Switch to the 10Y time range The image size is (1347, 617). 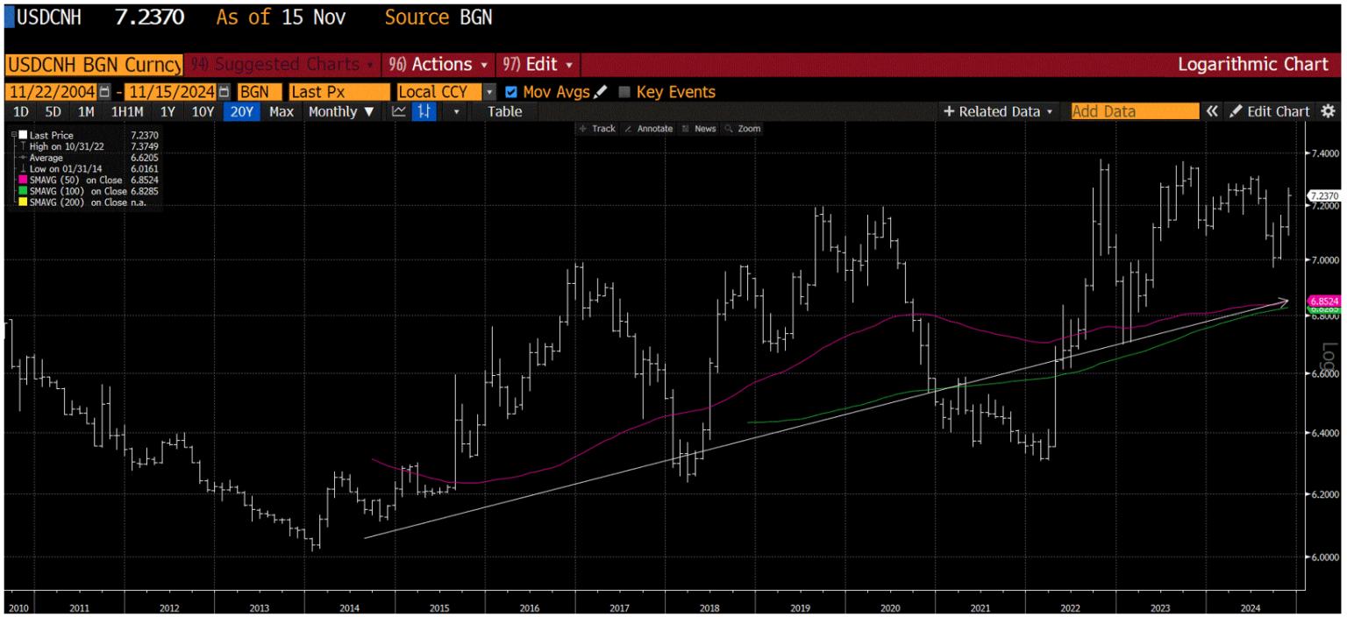coord(203,111)
